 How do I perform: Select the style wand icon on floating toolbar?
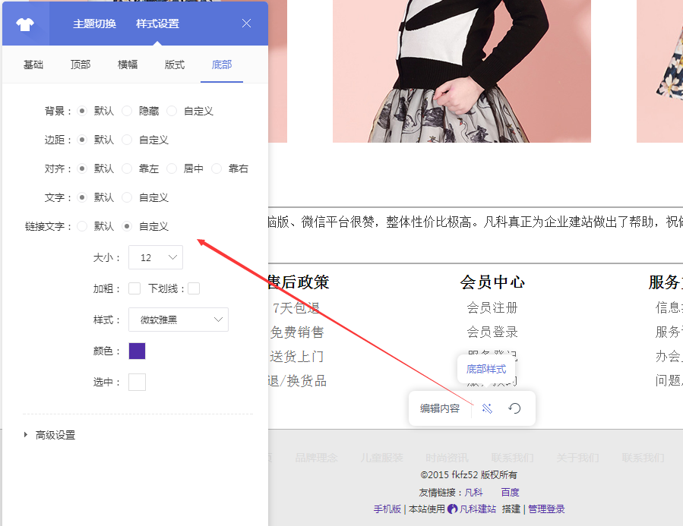pyautogui.click(x=487, y=408)
